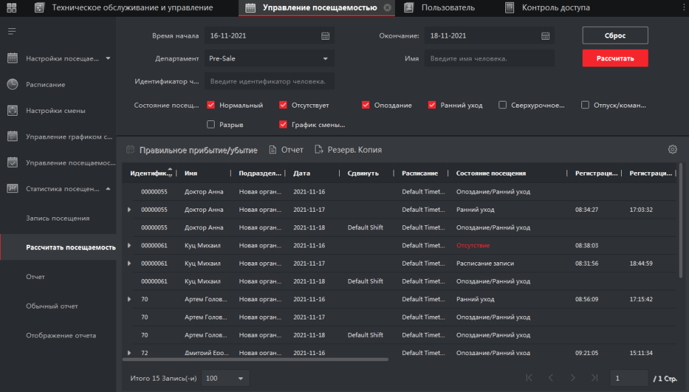Click Статистика посещения chart icon

click(12, 189)
